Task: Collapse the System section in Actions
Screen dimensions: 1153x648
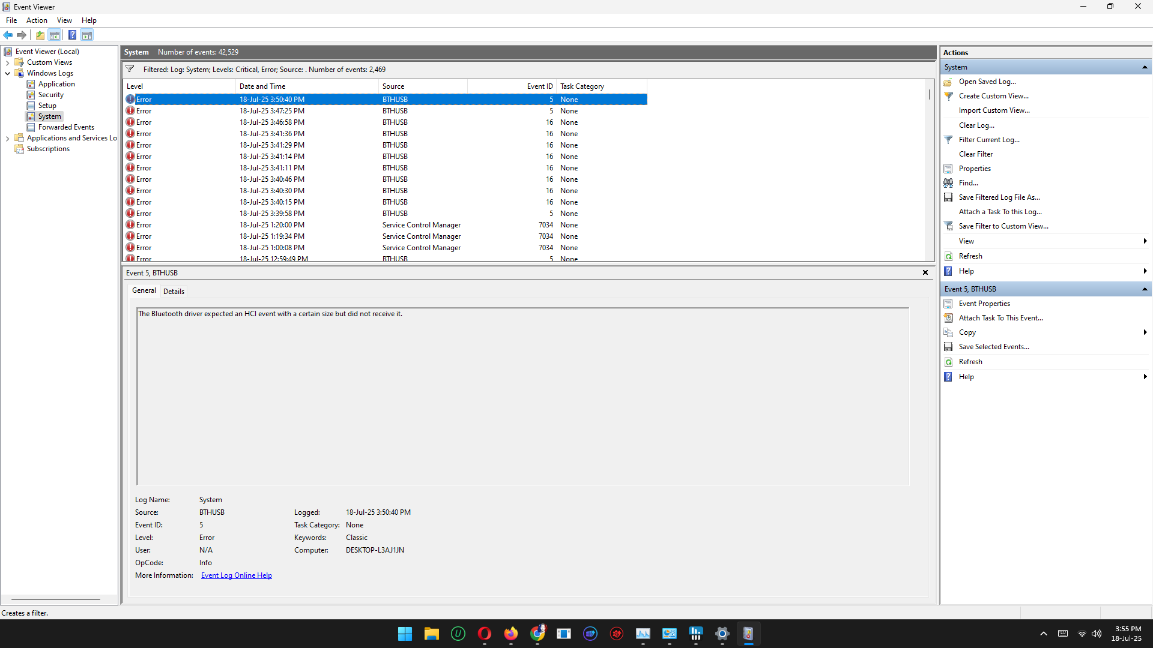Action: pos(1145,67)
